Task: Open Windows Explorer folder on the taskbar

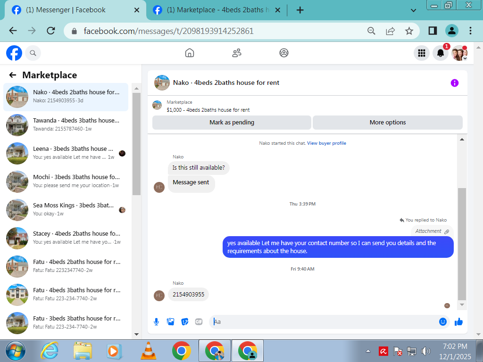Action: [83, 351]
